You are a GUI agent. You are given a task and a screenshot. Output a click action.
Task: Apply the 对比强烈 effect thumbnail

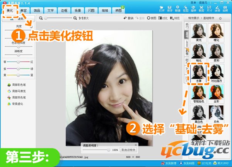216,73
